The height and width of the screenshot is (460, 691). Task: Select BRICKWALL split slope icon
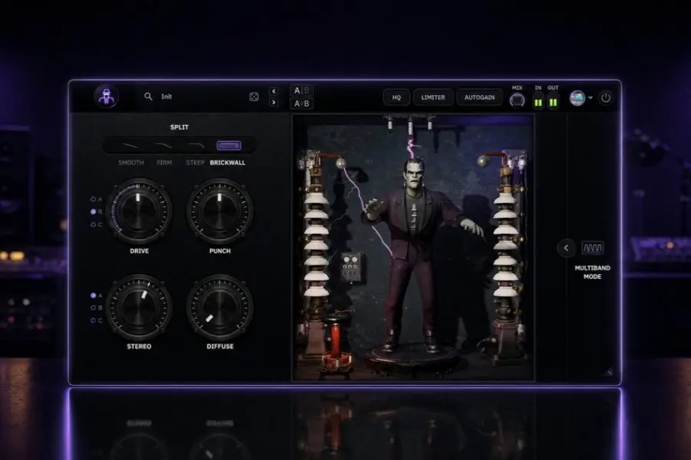tap(229, 145)
